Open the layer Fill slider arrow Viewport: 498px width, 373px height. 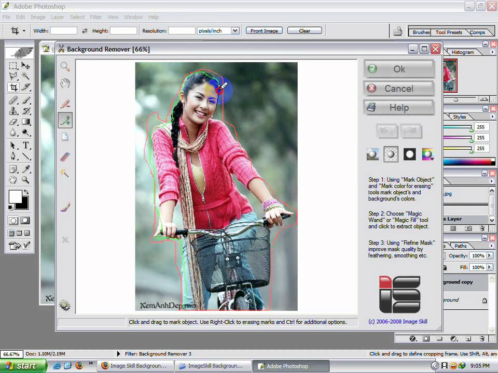click(x=489, y=267)
